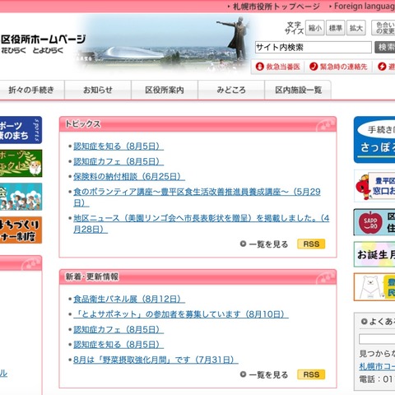Click the 救急当番医 red circle icon
Image resolution: width=395 pixels, height=395 pixels.
[x=259, y=67]
